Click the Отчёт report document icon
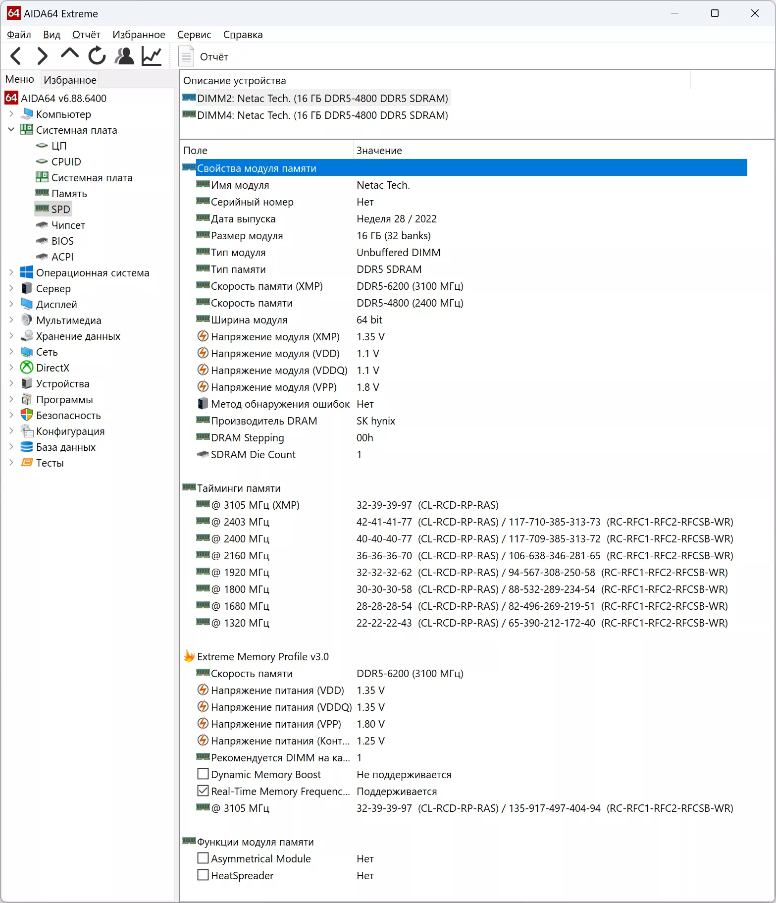 [x=186, y=56]
